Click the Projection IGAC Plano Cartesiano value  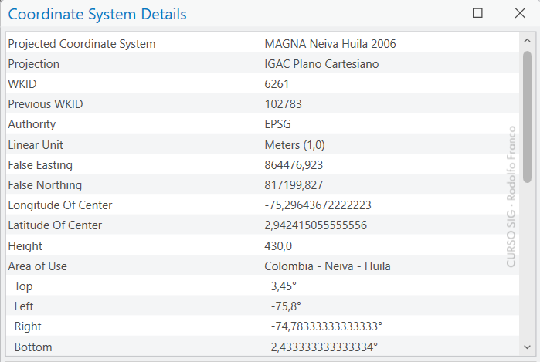point(321,64)
